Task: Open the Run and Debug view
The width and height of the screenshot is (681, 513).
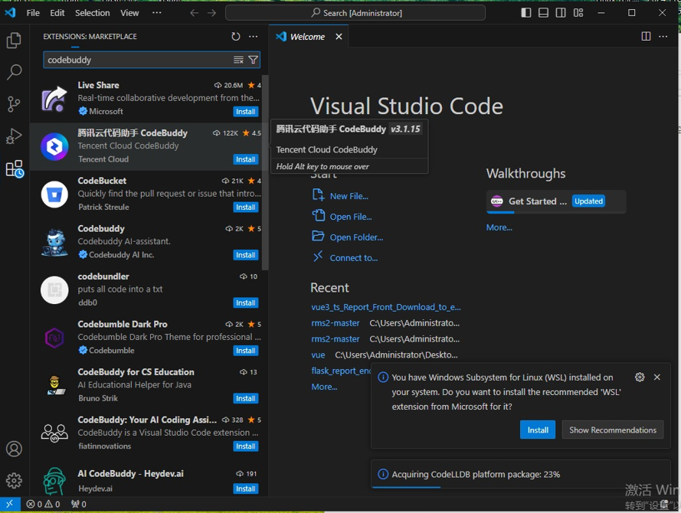Action: pyautogui.click(x=14, y=136)
